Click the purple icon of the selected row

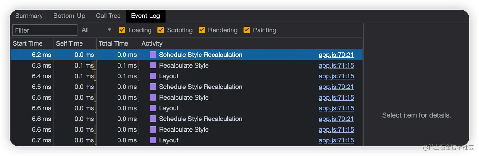click(153, 55)
